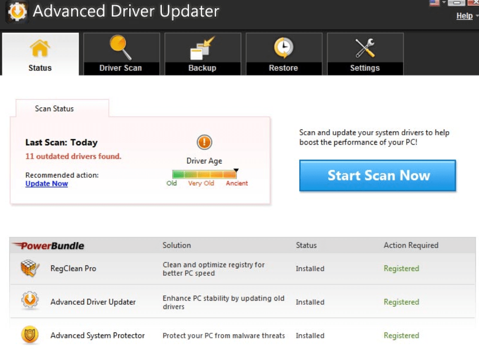479x354 pixels.
Task: Click the Backup folders icon
Action: [202, 48]
